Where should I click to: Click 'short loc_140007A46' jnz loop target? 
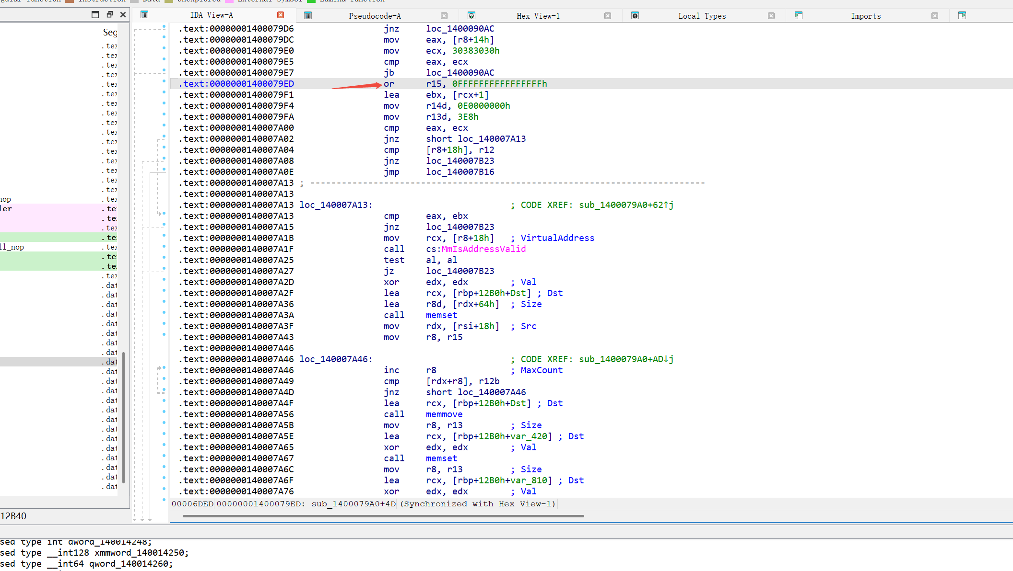(476, 392)
